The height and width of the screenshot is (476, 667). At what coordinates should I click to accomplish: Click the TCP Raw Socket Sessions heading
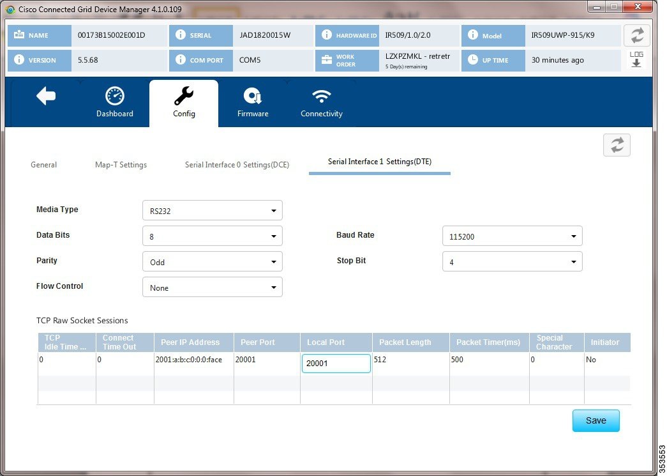pos(82,320)
